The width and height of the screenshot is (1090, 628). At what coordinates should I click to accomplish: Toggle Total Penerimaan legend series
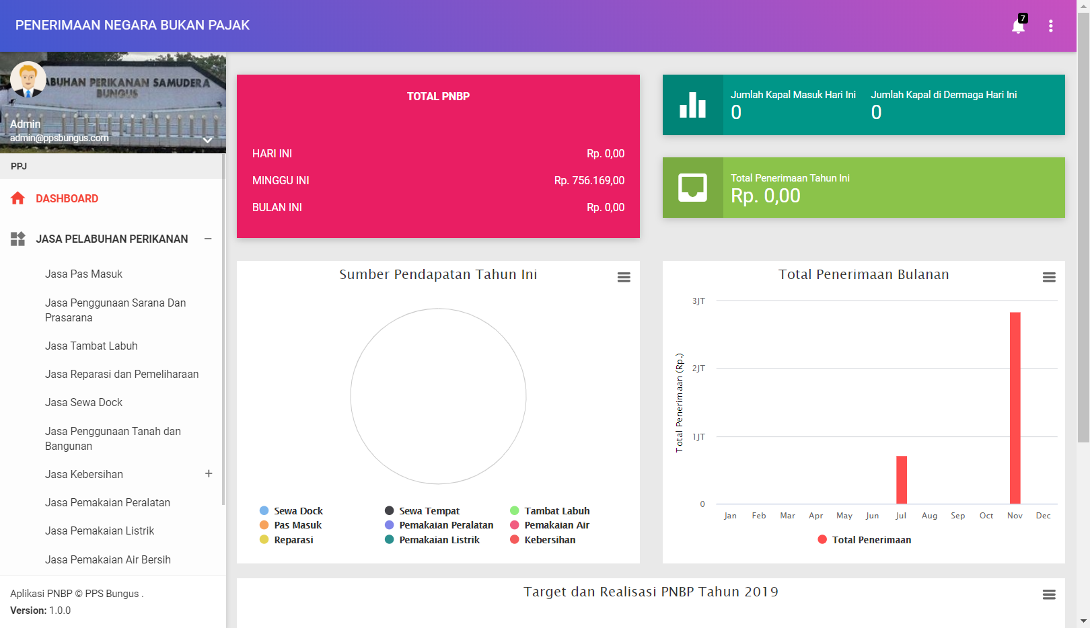pos(864,540)
